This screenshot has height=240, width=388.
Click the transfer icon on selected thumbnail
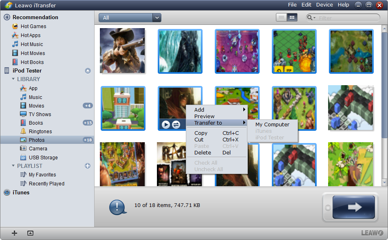[176, 124]
